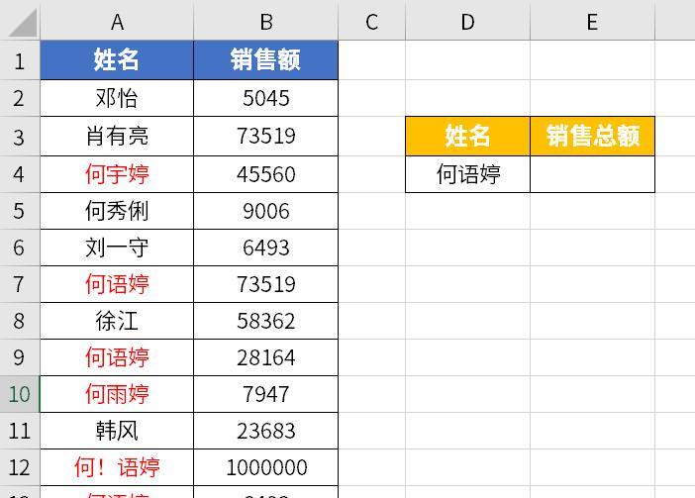Viewport: 695px width, 498px height.
Task: Select cell with value 23683
Action: 266,431
